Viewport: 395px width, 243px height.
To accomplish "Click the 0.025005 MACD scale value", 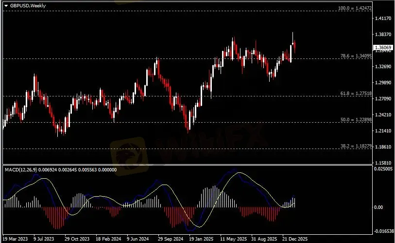I will [x=383, y=168].
